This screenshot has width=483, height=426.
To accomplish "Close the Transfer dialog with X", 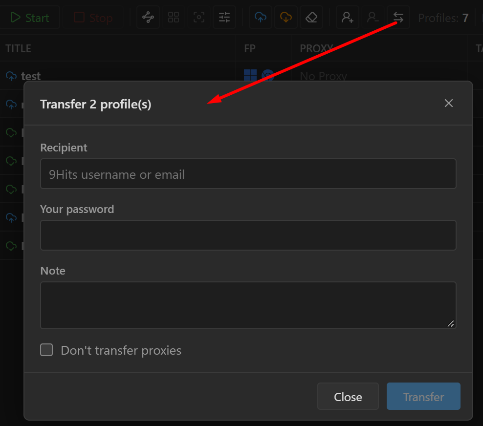I will [x=448, y=103].
